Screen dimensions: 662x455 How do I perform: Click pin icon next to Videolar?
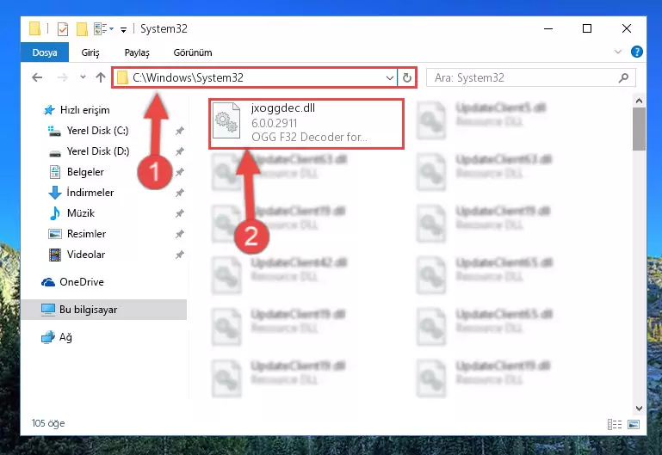pos(180,255)
